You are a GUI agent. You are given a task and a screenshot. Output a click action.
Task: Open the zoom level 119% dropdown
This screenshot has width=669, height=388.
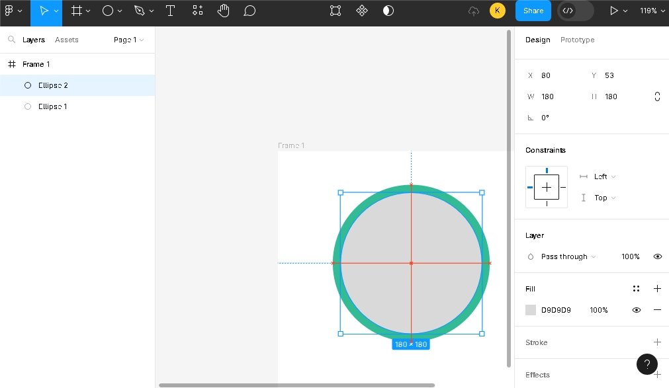coord(652,11)
